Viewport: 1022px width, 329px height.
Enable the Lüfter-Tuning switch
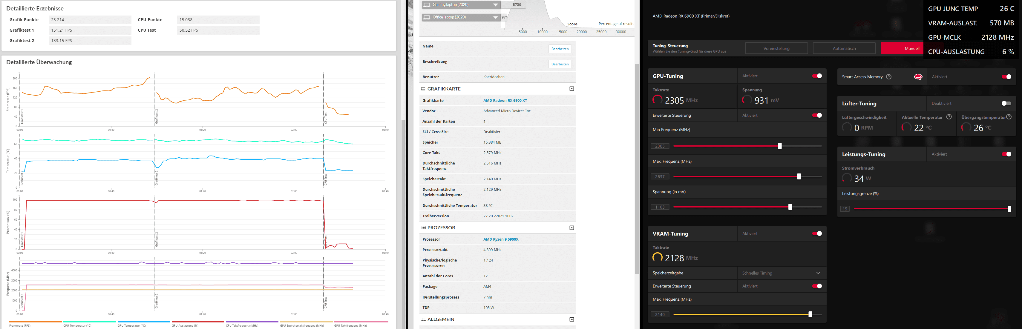[x=1006, y=104]
